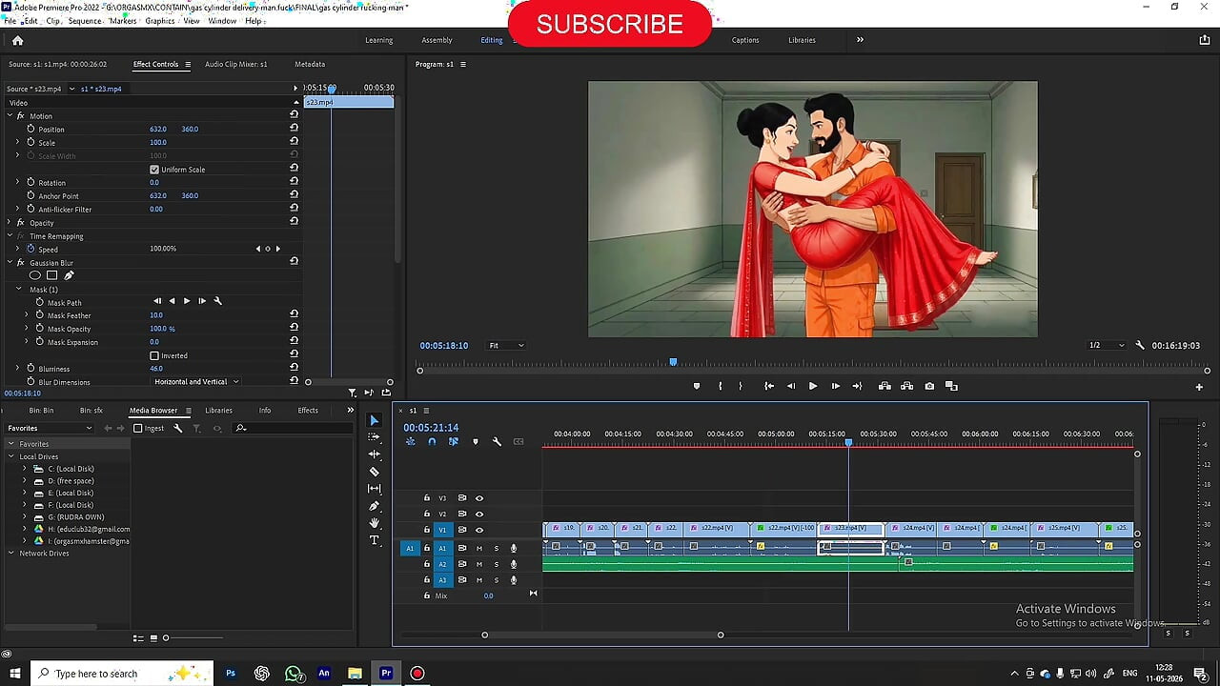Open Adobe Animate from the taskbar
Screen dimensions: 1220x686
(x=324, y=674)
